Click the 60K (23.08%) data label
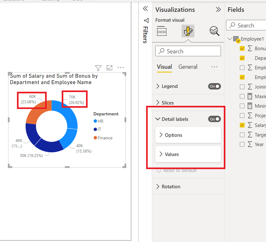 (x=29, y=99)
